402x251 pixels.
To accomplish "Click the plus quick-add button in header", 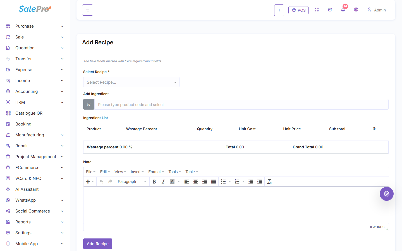I will tap(279, 10).
